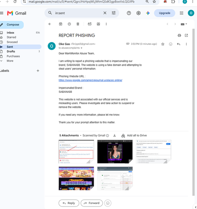
Task: Archive this email
Action: pyautogui.click(x=61, y=24)
